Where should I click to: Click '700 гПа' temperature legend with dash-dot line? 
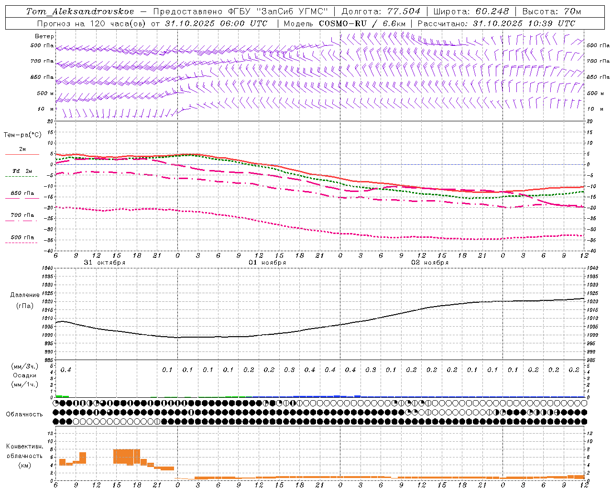(x=22, y=215)
